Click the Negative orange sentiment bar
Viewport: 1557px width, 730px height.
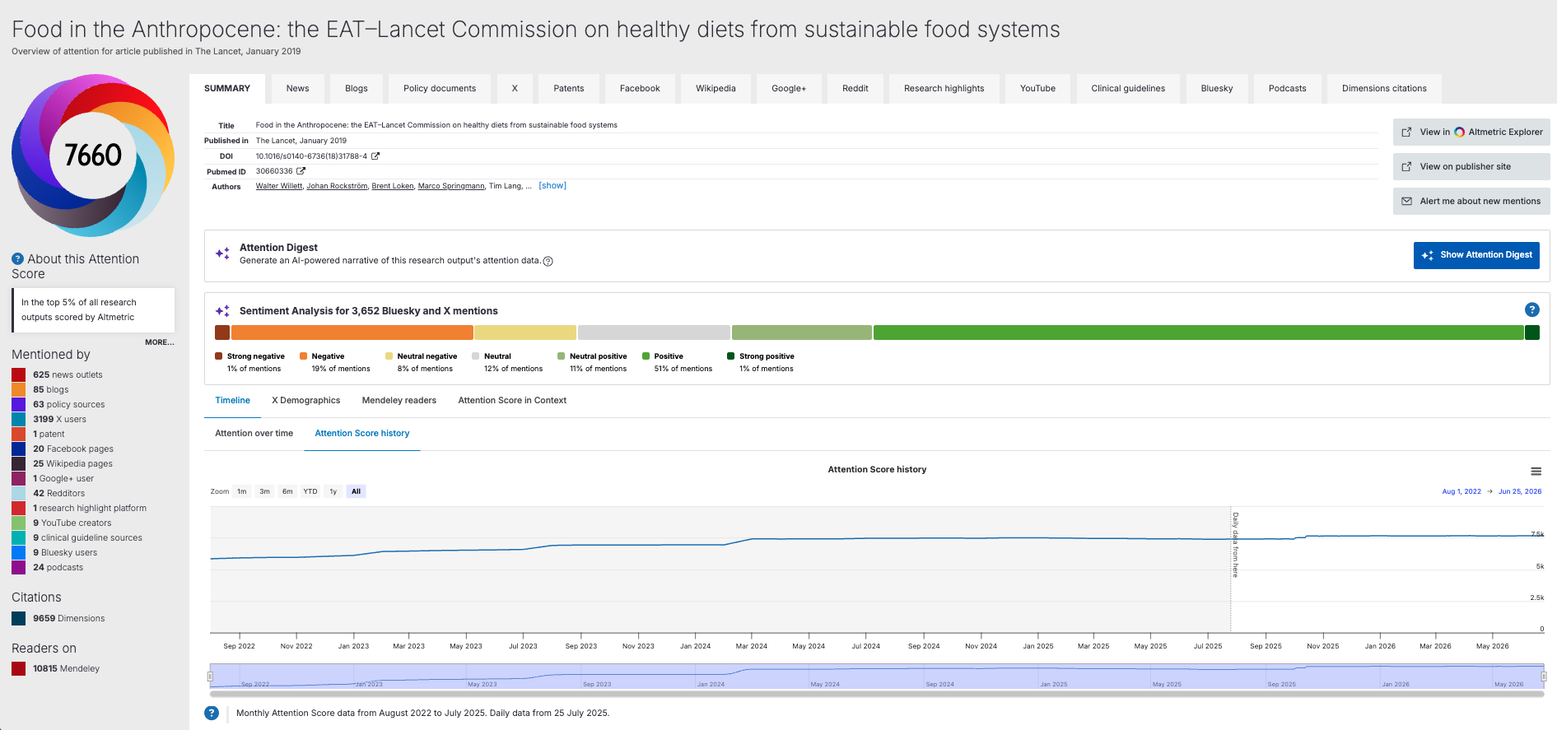(352, 332)
